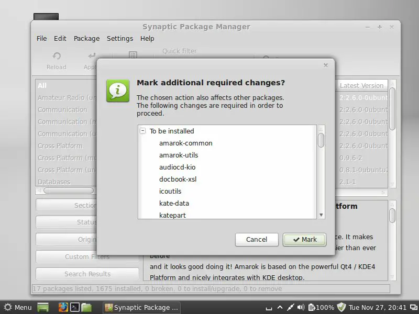Click the Properties list toolbar icon
The image size is (419, 314).
point(133,55)
